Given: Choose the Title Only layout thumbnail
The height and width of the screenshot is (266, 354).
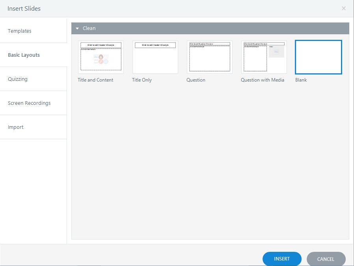Looking at the screenshot, I should pos(155,57).
